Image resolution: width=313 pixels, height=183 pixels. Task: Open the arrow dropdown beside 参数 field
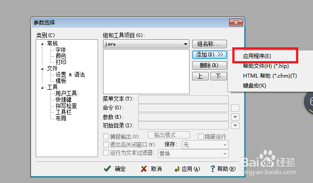(x=235, y=117)
